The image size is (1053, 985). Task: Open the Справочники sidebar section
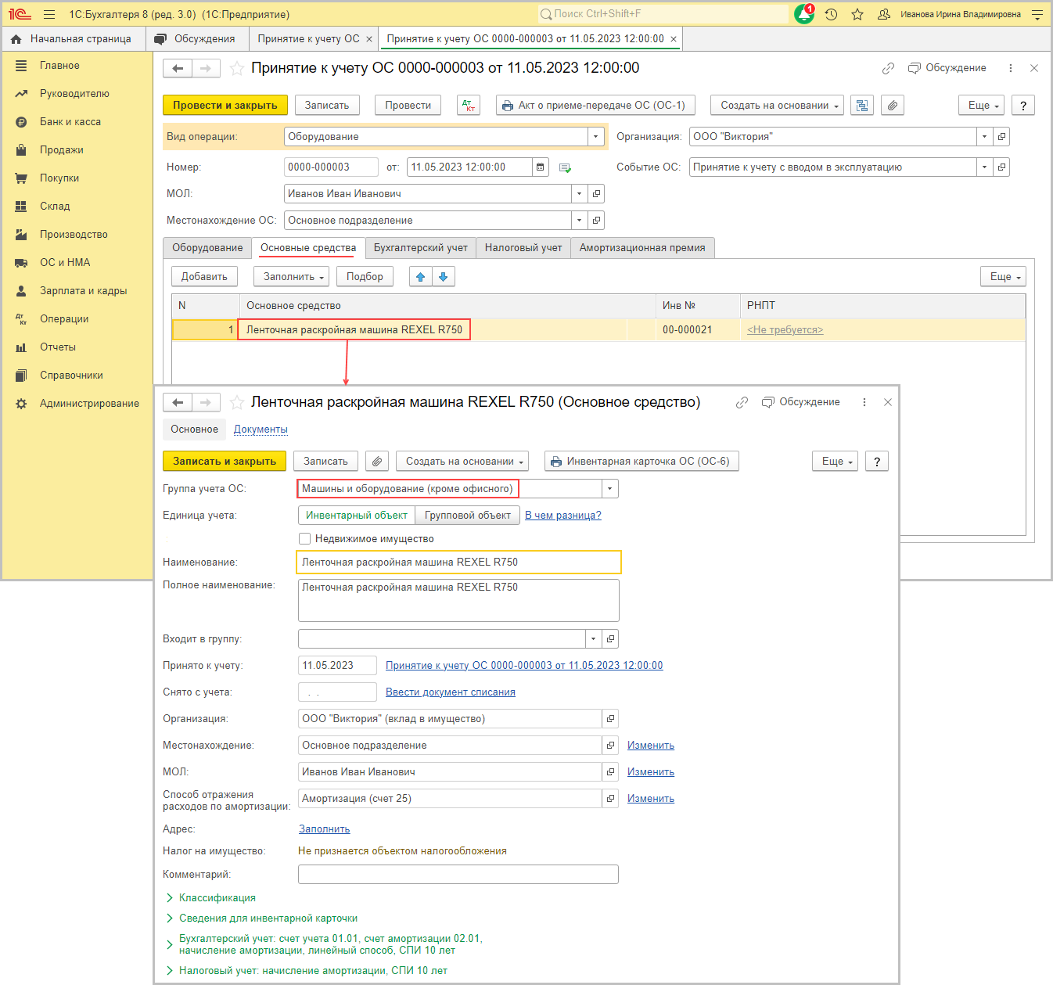pyautogui.click(x=71, y=376)
